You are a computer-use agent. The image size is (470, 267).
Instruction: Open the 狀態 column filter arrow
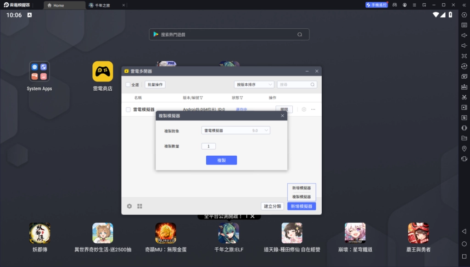[x=241, y=98]
